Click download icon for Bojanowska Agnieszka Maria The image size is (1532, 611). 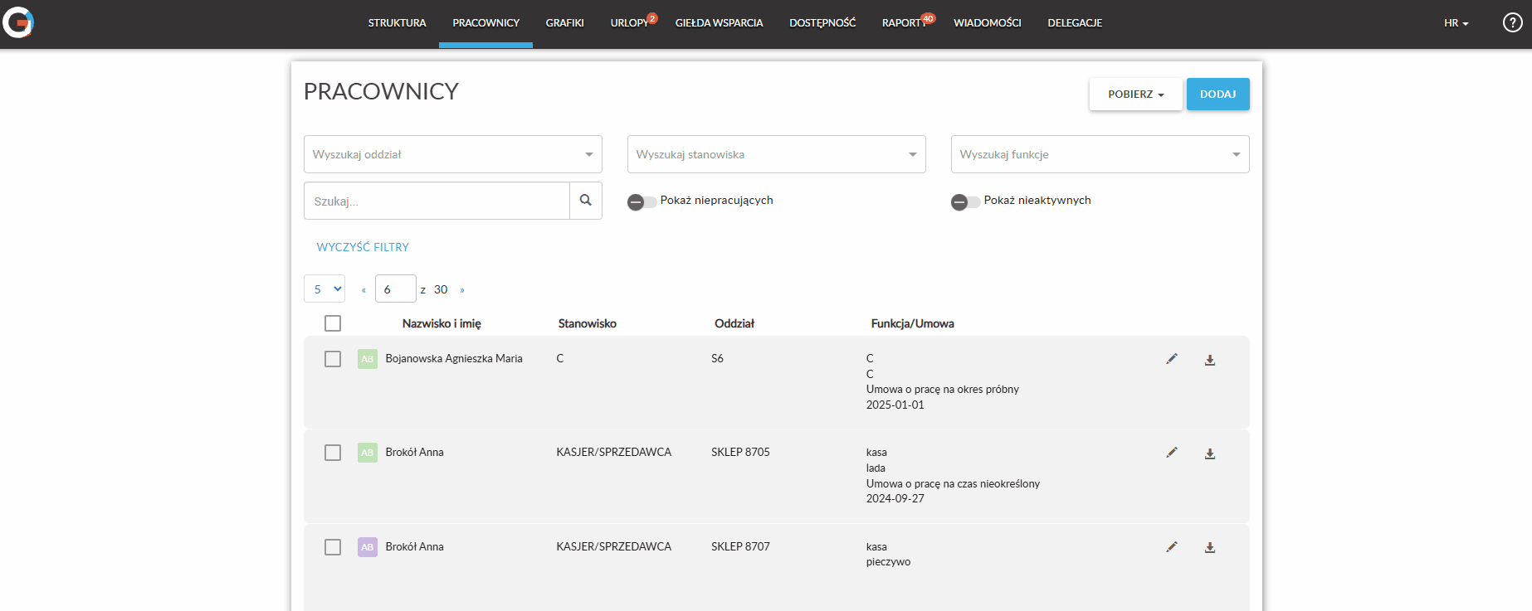click(1209, 360)
